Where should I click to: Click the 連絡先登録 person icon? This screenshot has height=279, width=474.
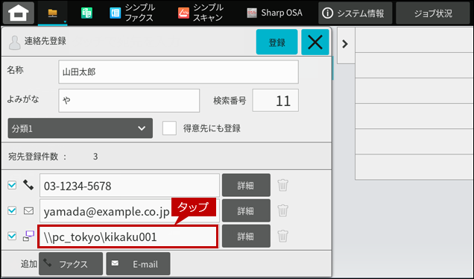14,43
